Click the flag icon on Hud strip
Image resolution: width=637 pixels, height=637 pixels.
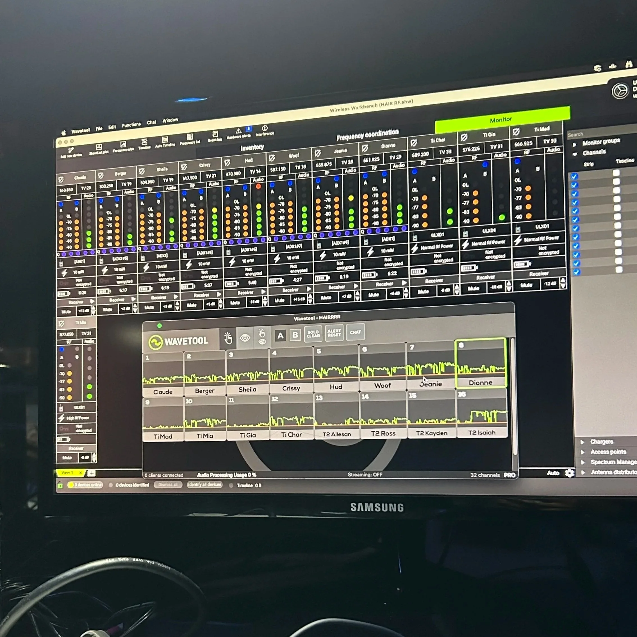[x=228, y=162]
